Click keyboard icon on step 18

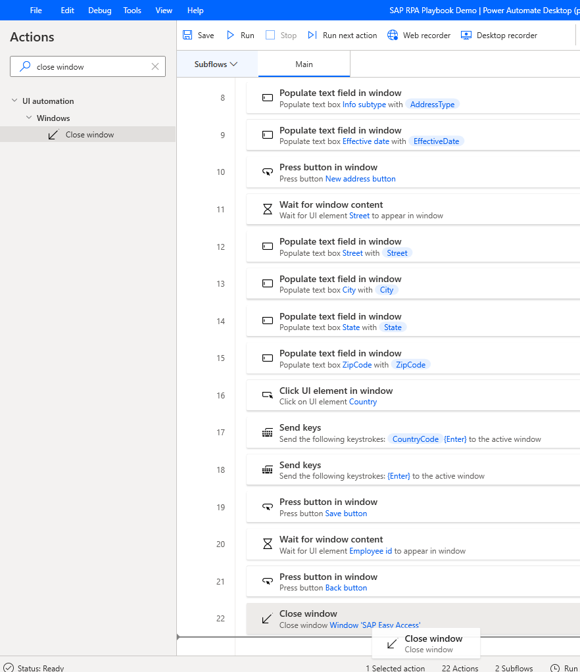point(268,469)
